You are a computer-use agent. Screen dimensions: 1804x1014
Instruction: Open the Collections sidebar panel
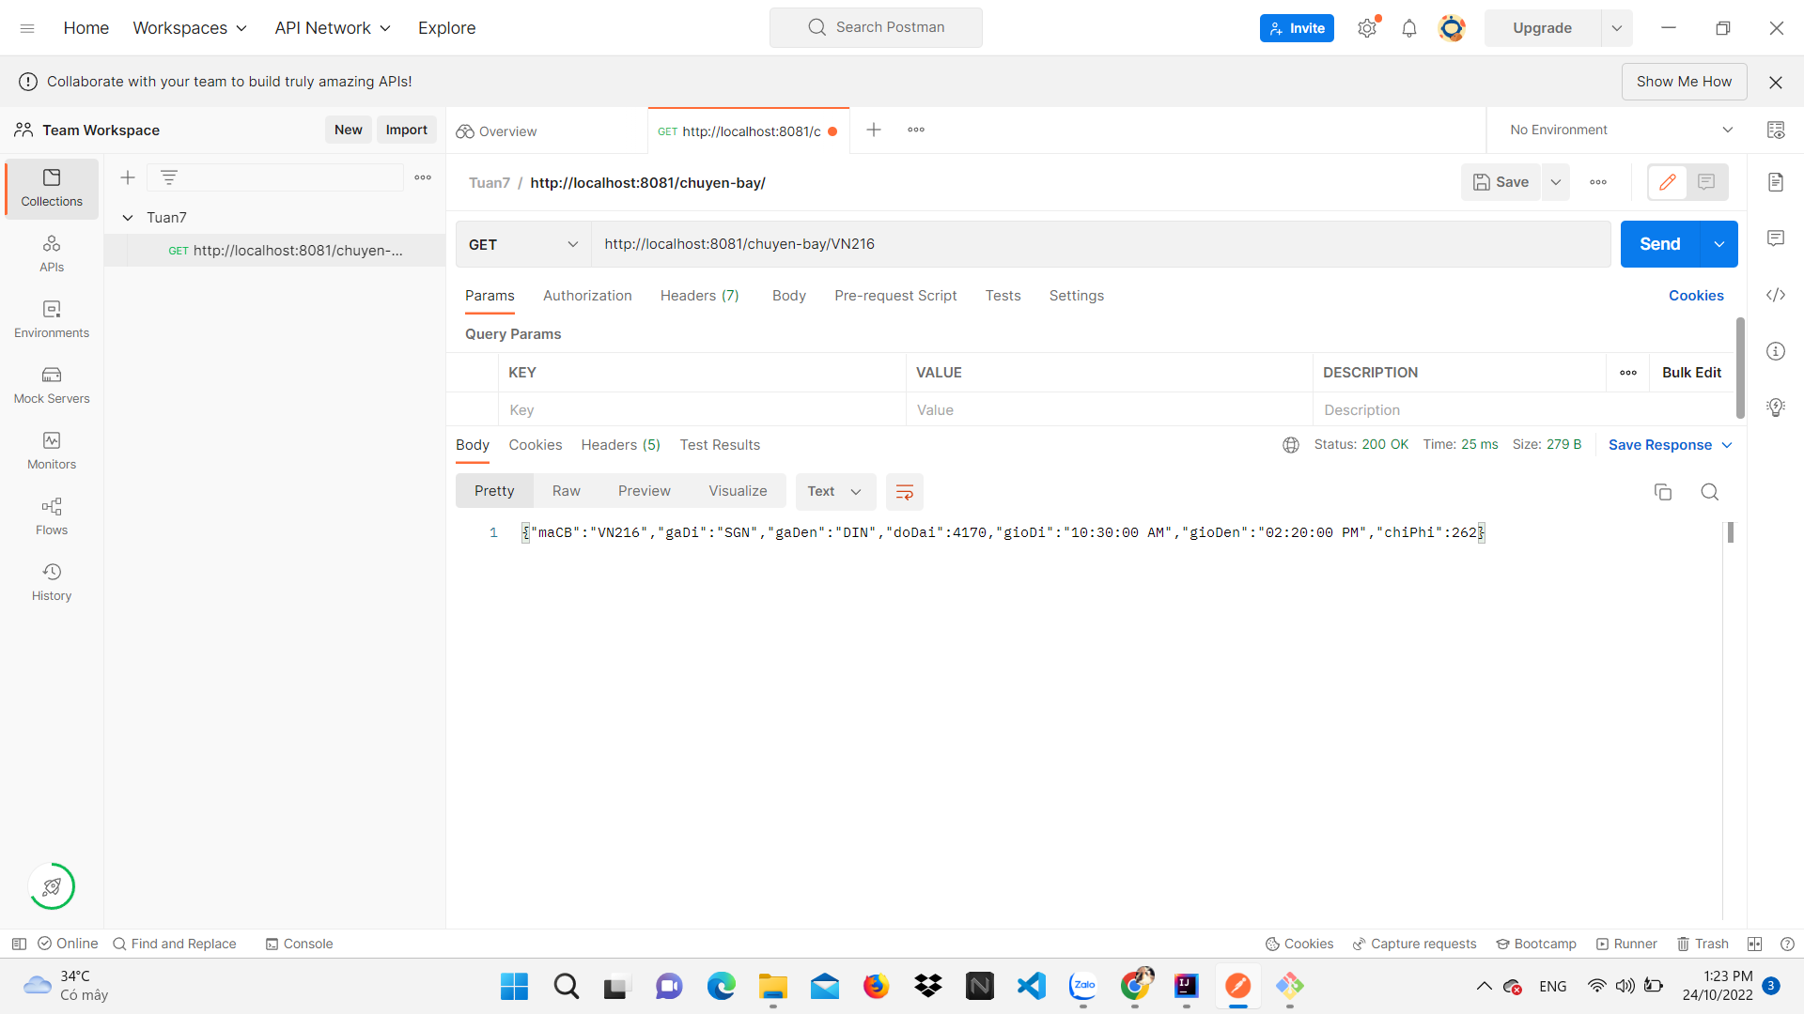[52, 188]
